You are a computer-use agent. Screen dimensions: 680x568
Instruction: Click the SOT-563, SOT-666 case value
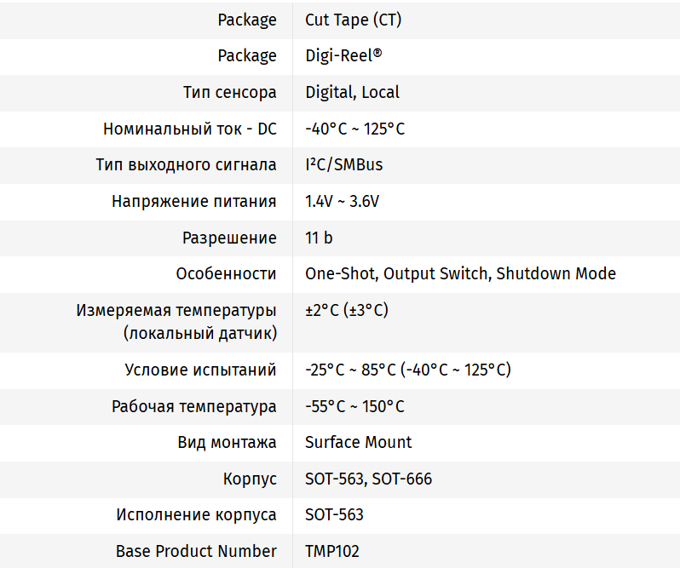368,479
